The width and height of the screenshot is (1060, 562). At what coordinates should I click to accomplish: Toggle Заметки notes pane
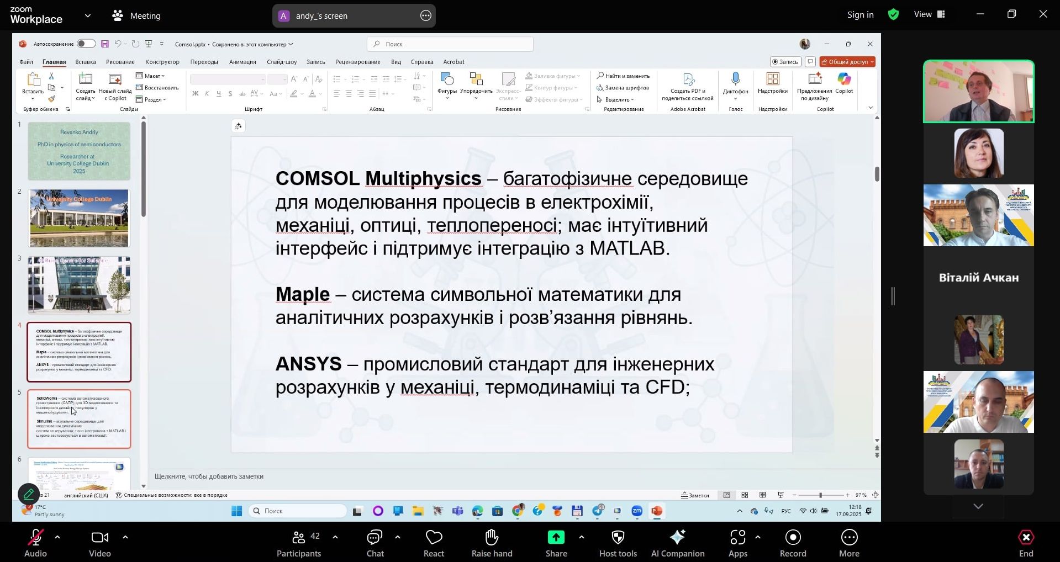click(695, 495)
